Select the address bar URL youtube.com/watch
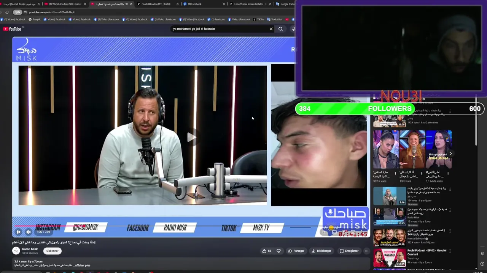This screenshot has width=487, height=273. click(x=52, y=12)
